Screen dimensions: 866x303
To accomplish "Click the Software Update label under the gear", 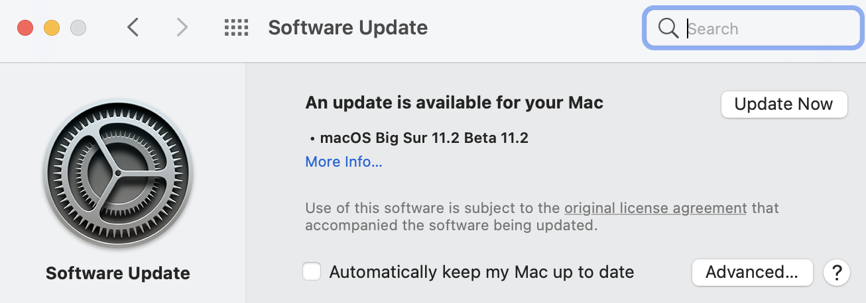I will pos(118,273).
